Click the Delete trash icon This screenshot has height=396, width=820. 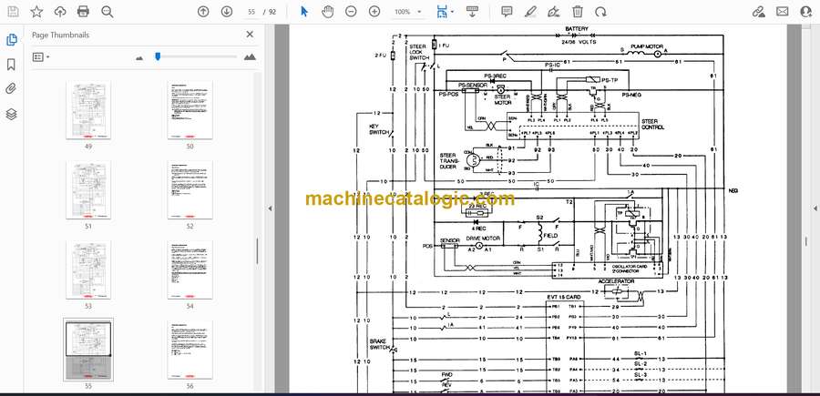tap(578, 12)
